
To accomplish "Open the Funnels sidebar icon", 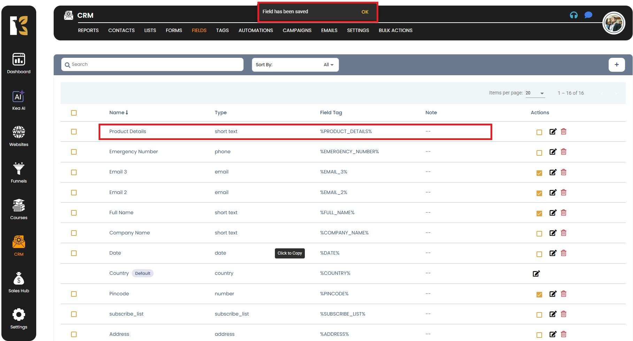I will 18,172.
